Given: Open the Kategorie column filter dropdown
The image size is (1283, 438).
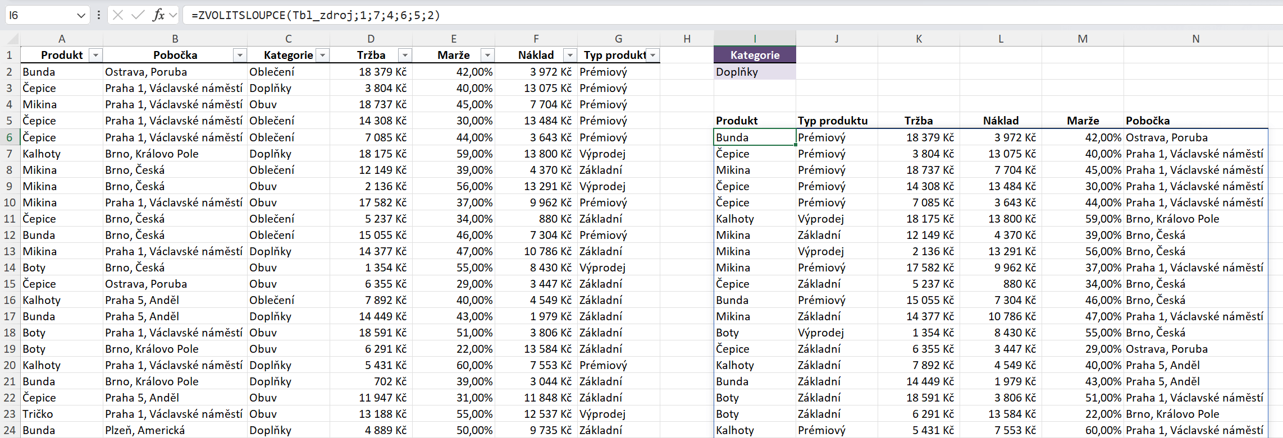Looking at the screenshot, I should point(322,55).
